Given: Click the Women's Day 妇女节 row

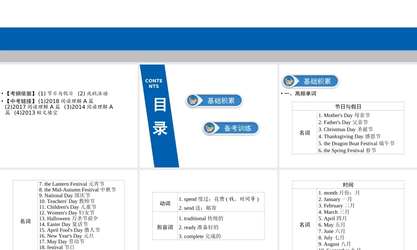Looking at the screenshot, I should pyautogui.click(x=67, y=212).
